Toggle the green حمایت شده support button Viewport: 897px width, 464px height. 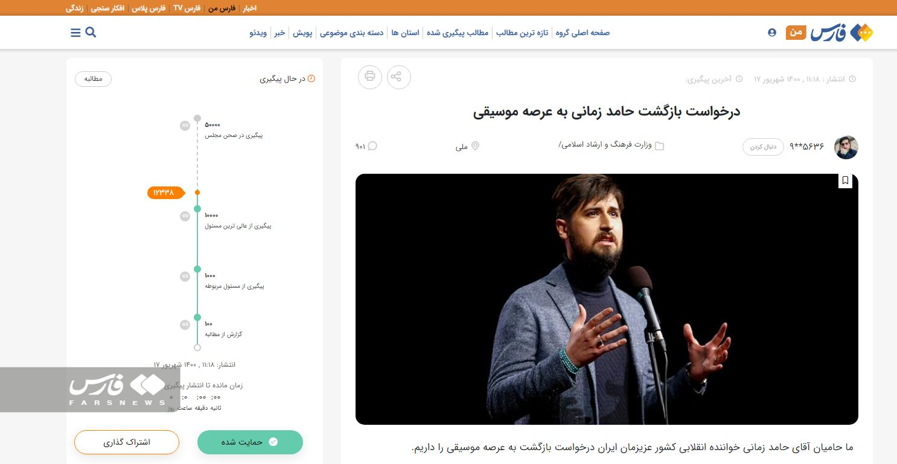click(250, 442)
